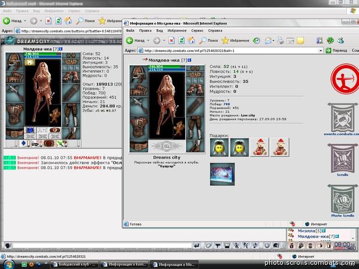Switch to Информация о kom... taskbar button
359x269 pixels.
(124, 264)
